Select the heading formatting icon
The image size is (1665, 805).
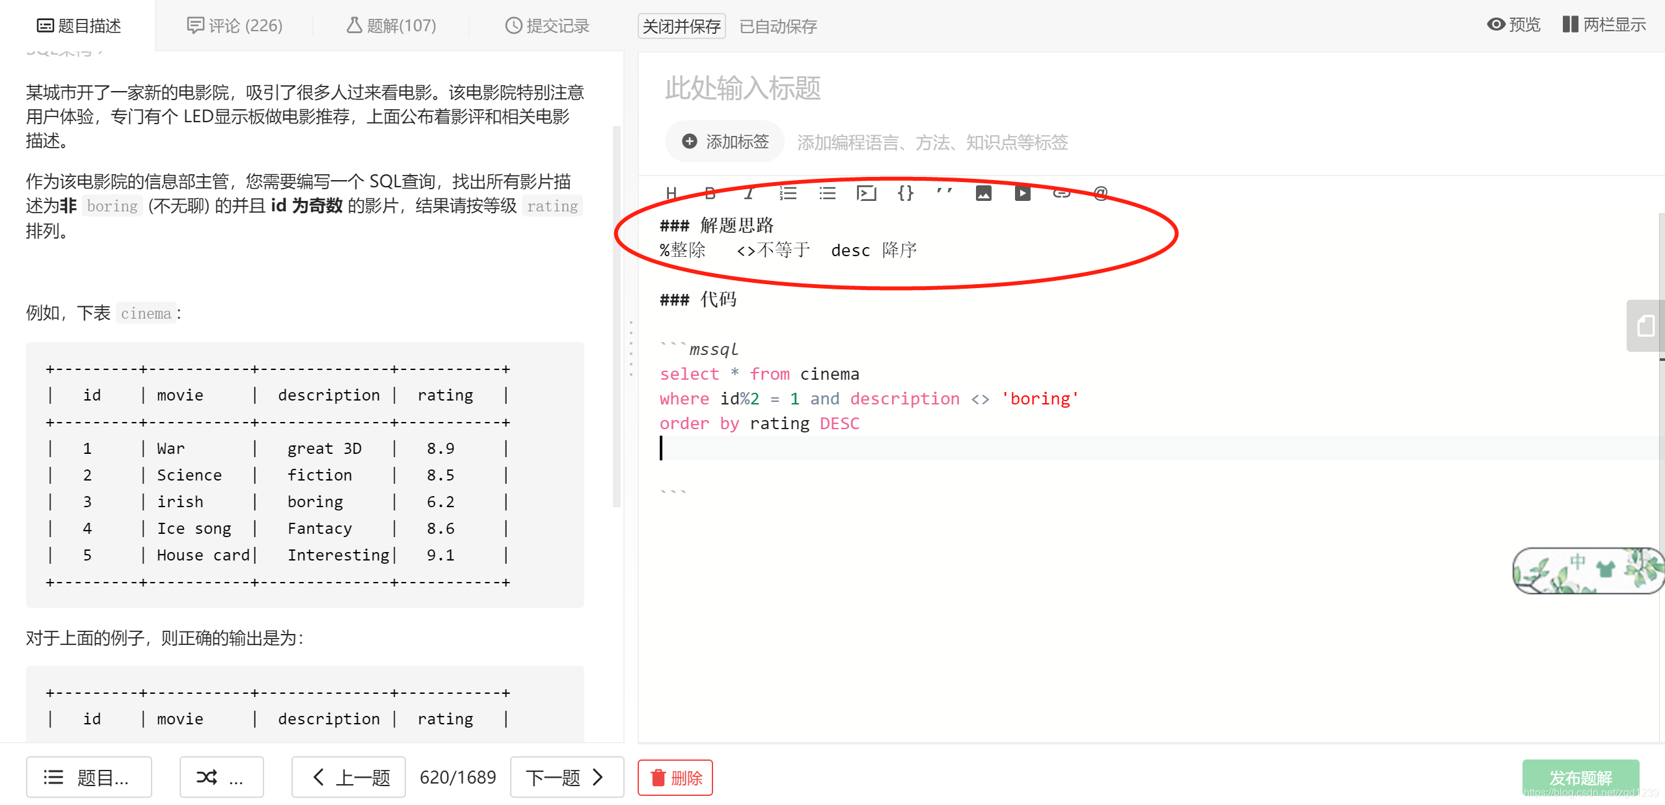[x=671, y=192]
